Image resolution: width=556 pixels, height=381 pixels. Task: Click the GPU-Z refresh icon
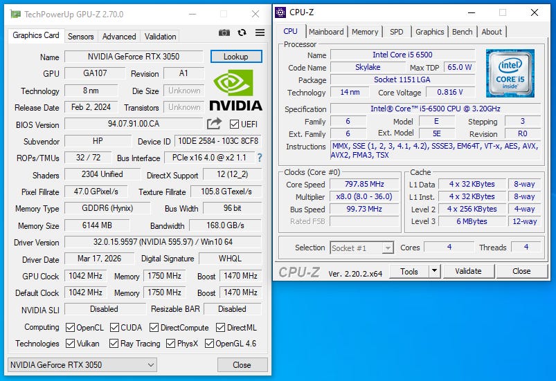coord(242,33)
